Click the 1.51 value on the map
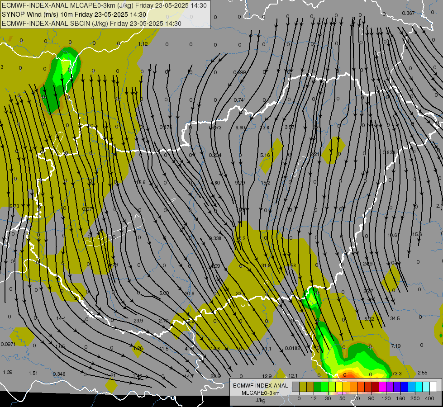 tap(33, 373)
